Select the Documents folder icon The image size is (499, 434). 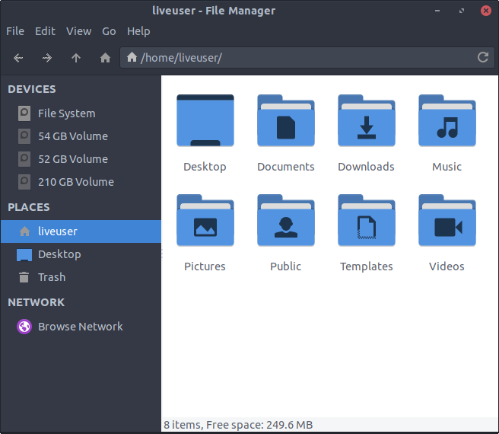pos(285,121)
